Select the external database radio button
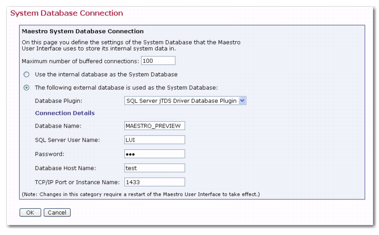Viewport: 379px width, 235px height. click(x=26, y=88)
